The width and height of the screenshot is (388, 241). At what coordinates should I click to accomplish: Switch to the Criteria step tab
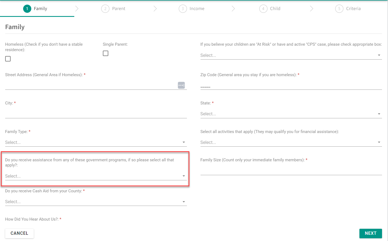[x=348, y=9]
